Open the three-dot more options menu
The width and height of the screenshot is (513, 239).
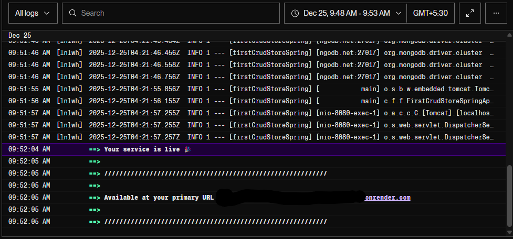(x=496, y=13)
